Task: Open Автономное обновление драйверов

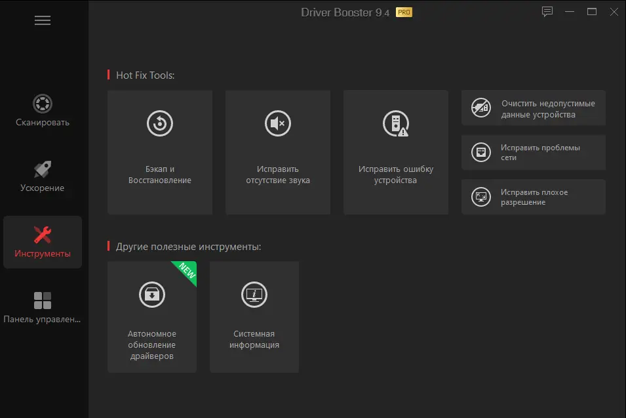Action: click(151, 317)
